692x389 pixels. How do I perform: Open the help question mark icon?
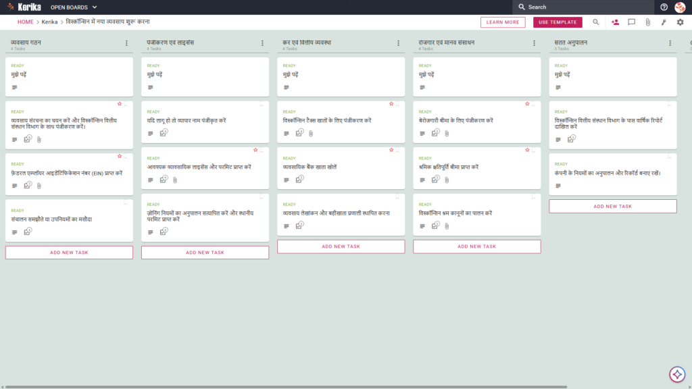pos(664,7)
